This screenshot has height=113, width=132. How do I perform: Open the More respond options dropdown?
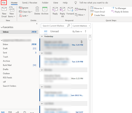[x=80, y=15]
